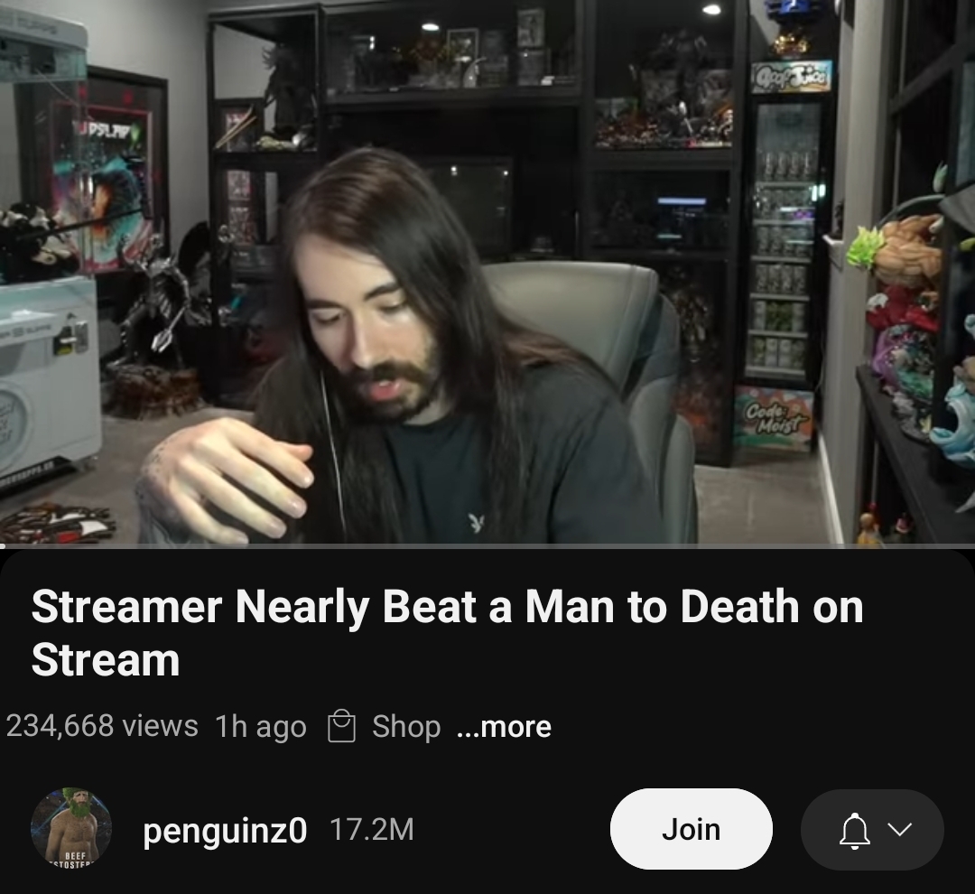
Task: Click the Code Moist box in the video
Action: pyautogui.click(x=773, y=419)
